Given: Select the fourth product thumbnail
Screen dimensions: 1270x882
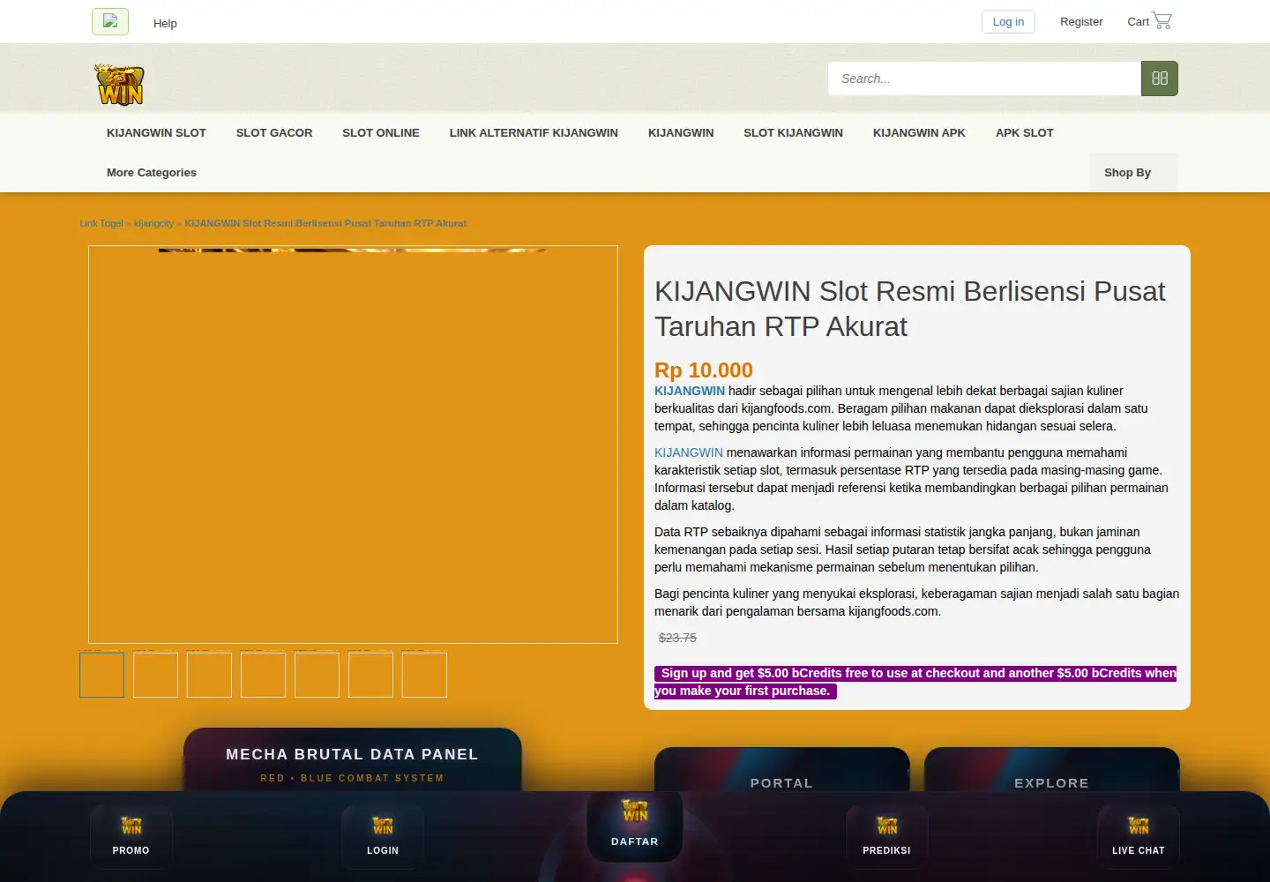Looking at the screenshot, I should tap(263, 675).
